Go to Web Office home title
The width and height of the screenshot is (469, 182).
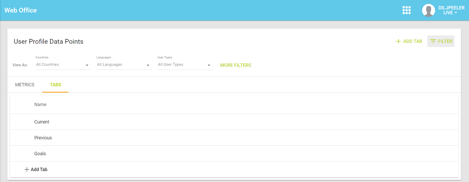[x=21, y=10]
